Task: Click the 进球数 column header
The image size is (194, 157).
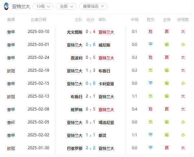Action: pos(183,19)
